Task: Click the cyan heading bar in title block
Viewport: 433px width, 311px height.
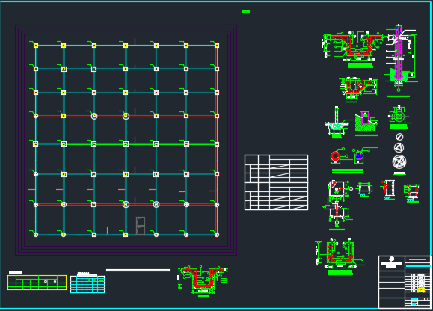Action: 418,265
